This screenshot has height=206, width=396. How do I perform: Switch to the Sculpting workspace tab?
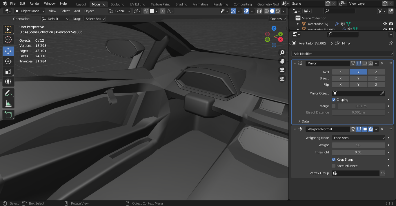(x=117, y=4)
